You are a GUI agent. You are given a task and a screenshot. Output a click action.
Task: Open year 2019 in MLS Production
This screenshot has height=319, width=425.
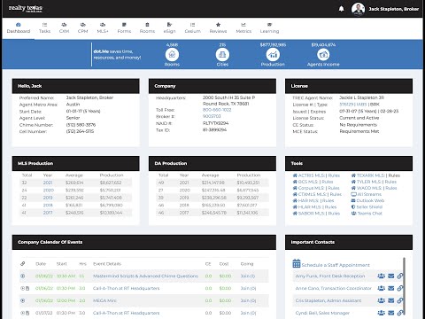[x=48, y=198]
